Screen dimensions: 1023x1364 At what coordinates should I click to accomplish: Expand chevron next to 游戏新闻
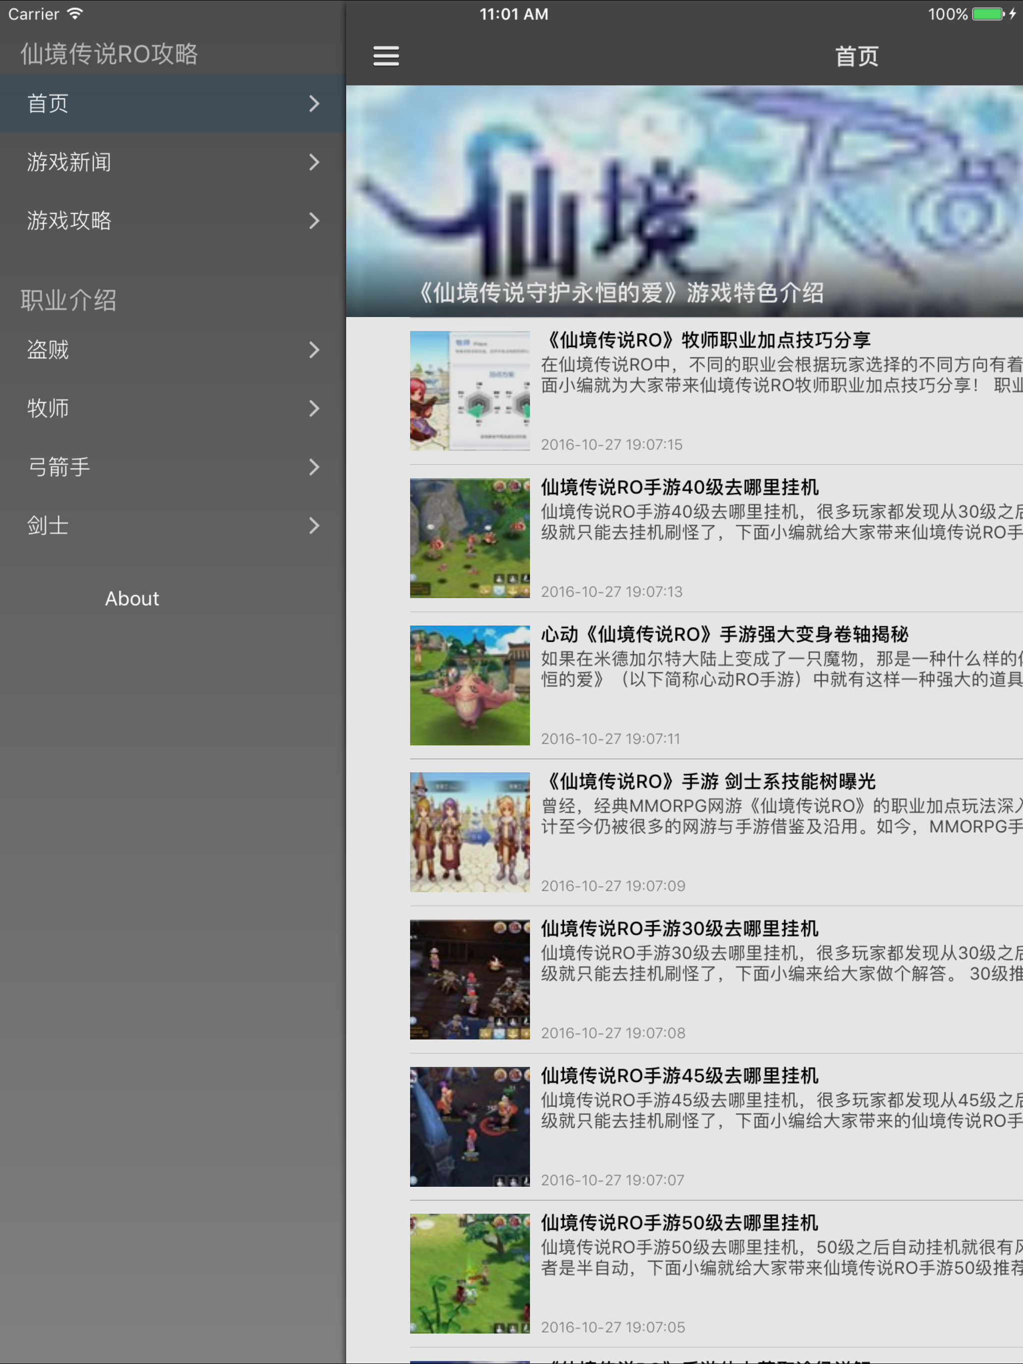[x=314, y=162]
